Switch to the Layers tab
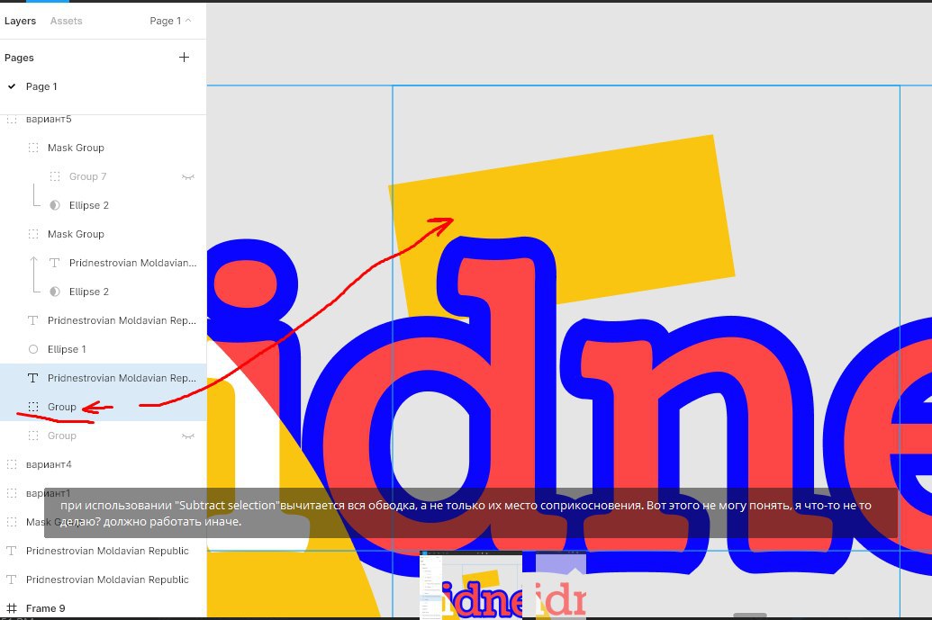932x620 pixels. coord(20,21)
